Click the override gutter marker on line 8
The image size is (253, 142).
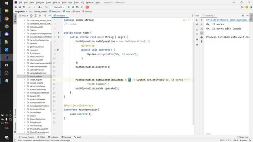[x=58, y=50]
